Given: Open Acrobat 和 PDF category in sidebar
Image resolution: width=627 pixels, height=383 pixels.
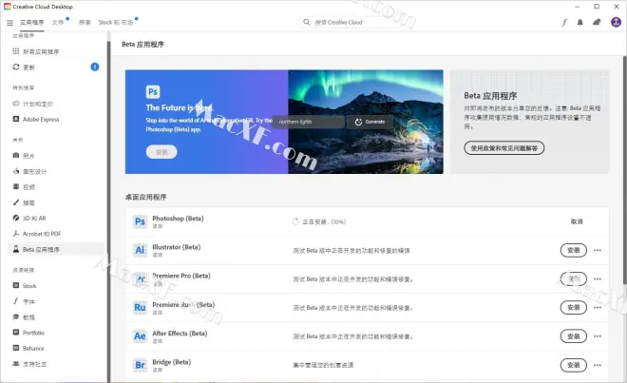Looking at the screenshot, I should click(42, 233).
